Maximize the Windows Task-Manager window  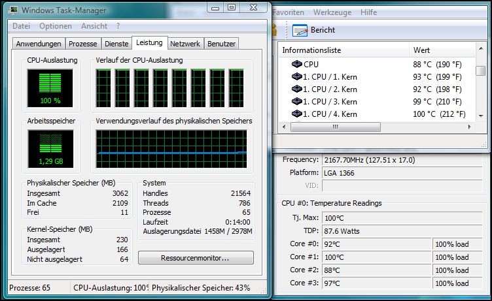coord(232,8)
